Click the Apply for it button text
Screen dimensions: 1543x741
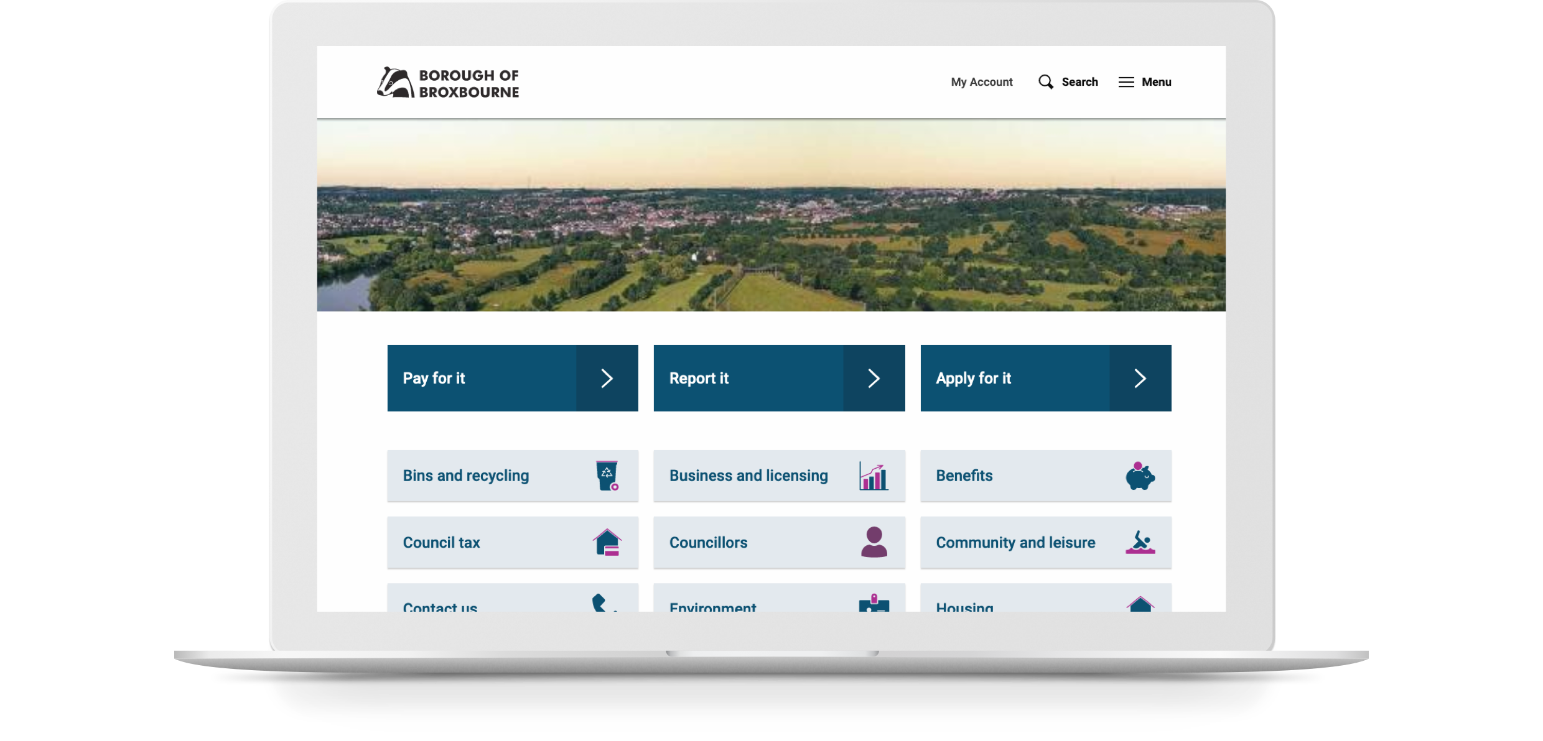coord(974,379)
